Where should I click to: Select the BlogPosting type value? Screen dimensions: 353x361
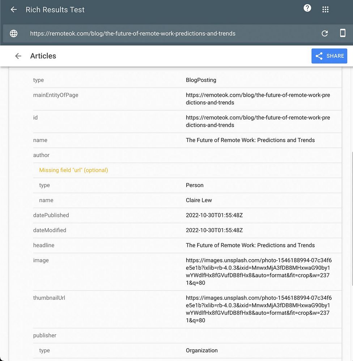[201, 80]
